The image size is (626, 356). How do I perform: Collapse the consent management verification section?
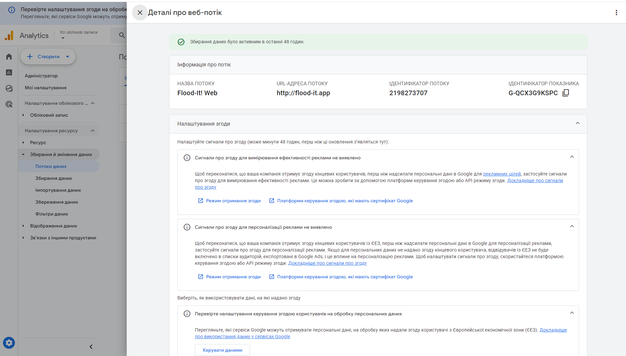tap(572, 313)
